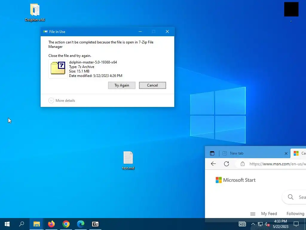Open the clock showing 4:33 PM
The height and width of the screenshot is (230, 306).
pyautogui.click(x=280, y=224)
